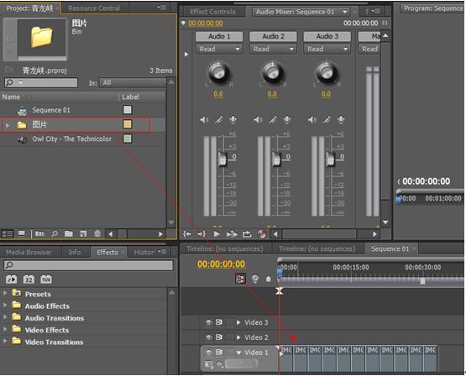
Task: Open the Media Browser tab
Action: [29, 253]
